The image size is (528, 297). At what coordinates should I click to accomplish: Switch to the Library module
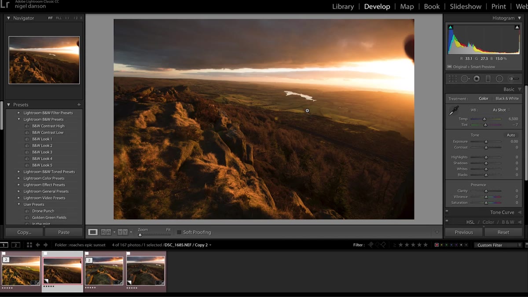[343, 6]
